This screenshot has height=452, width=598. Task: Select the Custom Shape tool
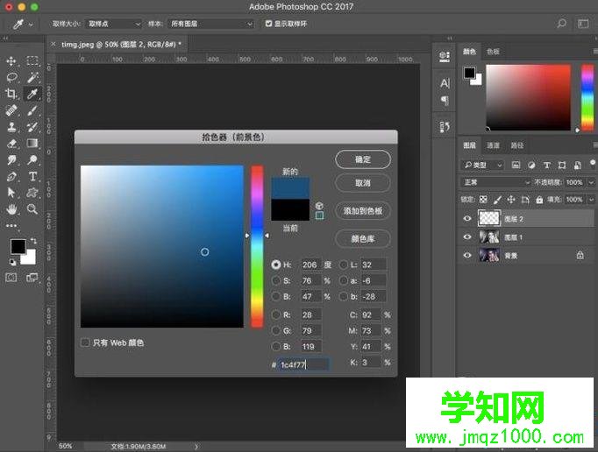pos(32,193)
